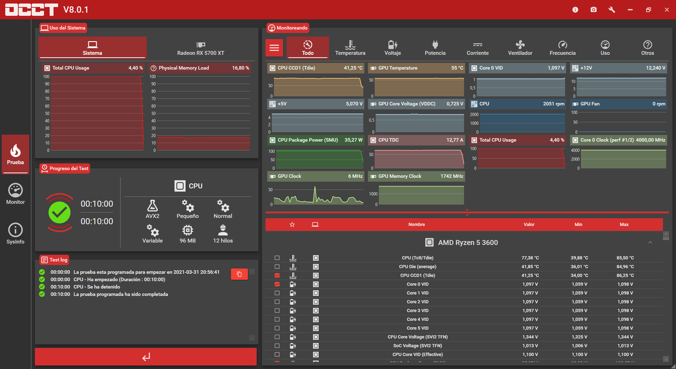Collapse the AMD Ryzen 5 3600 group

tap(650, 242)
